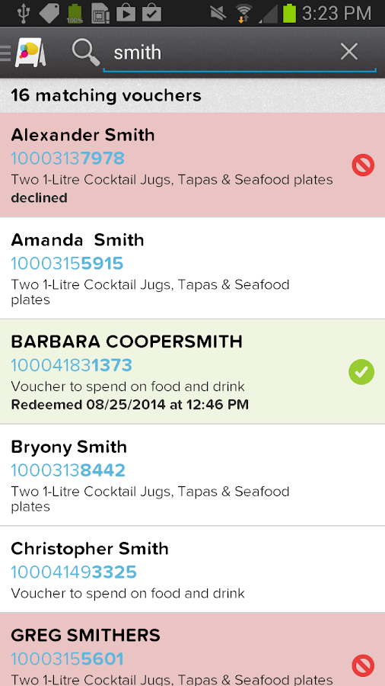Open Alexander Smith voucher entry
The width and height of the screenshot is (385, 686).
coord(192,165)
